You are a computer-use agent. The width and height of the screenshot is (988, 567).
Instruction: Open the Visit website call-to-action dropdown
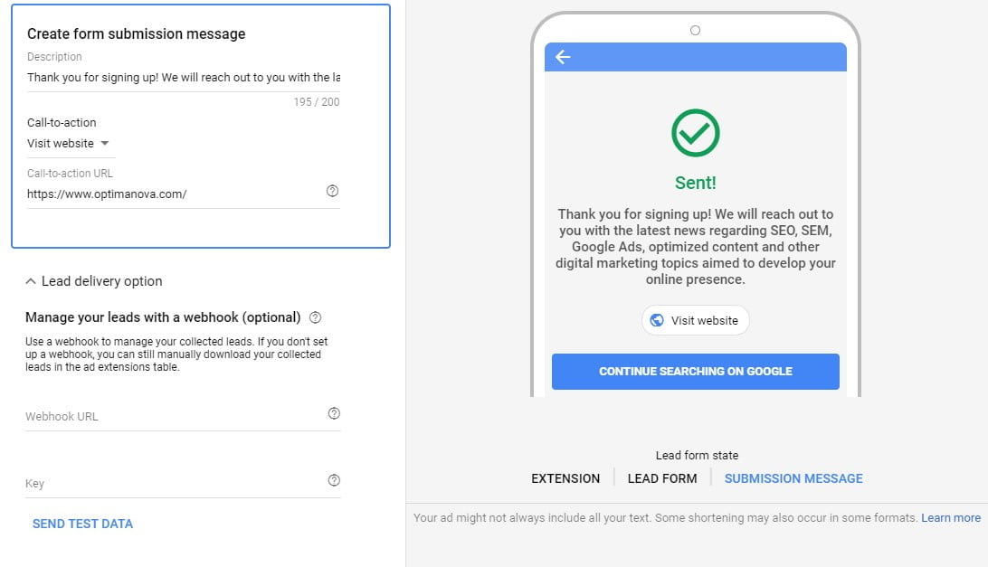click(x=69, y=144)
